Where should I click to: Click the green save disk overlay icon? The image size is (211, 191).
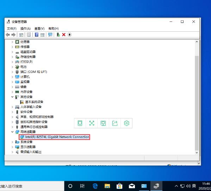[x=103, y=123]
